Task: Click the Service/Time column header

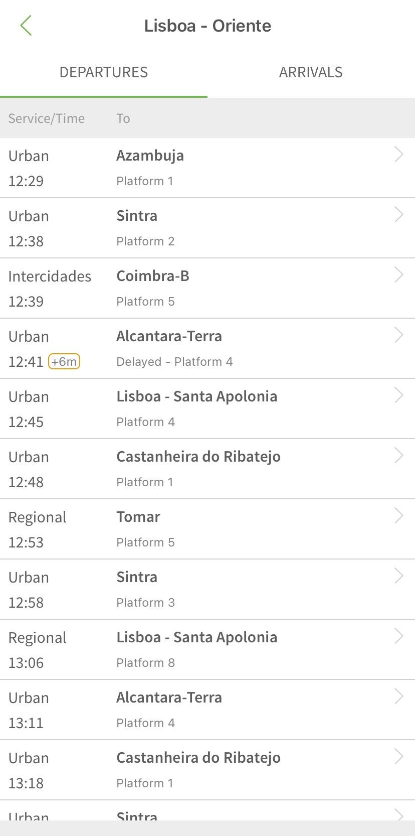Action: coord(47,118)
